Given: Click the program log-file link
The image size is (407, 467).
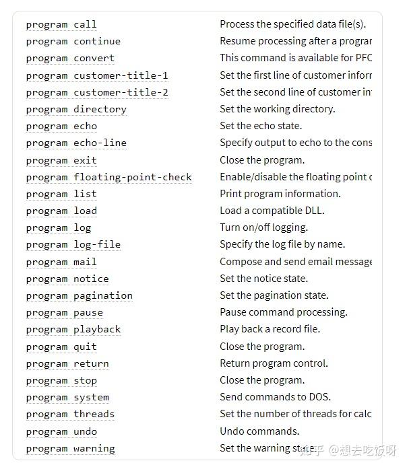Looking at the screenshot, I should point(73,244).
